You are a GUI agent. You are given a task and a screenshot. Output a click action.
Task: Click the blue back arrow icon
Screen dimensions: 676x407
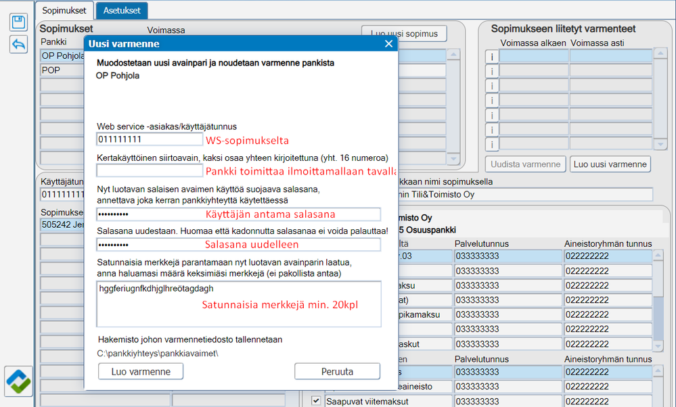(18, 45)
